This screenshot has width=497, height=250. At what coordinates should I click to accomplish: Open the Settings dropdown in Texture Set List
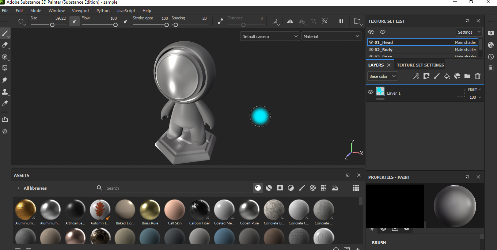pyautogui.click(x=469, y=32)
